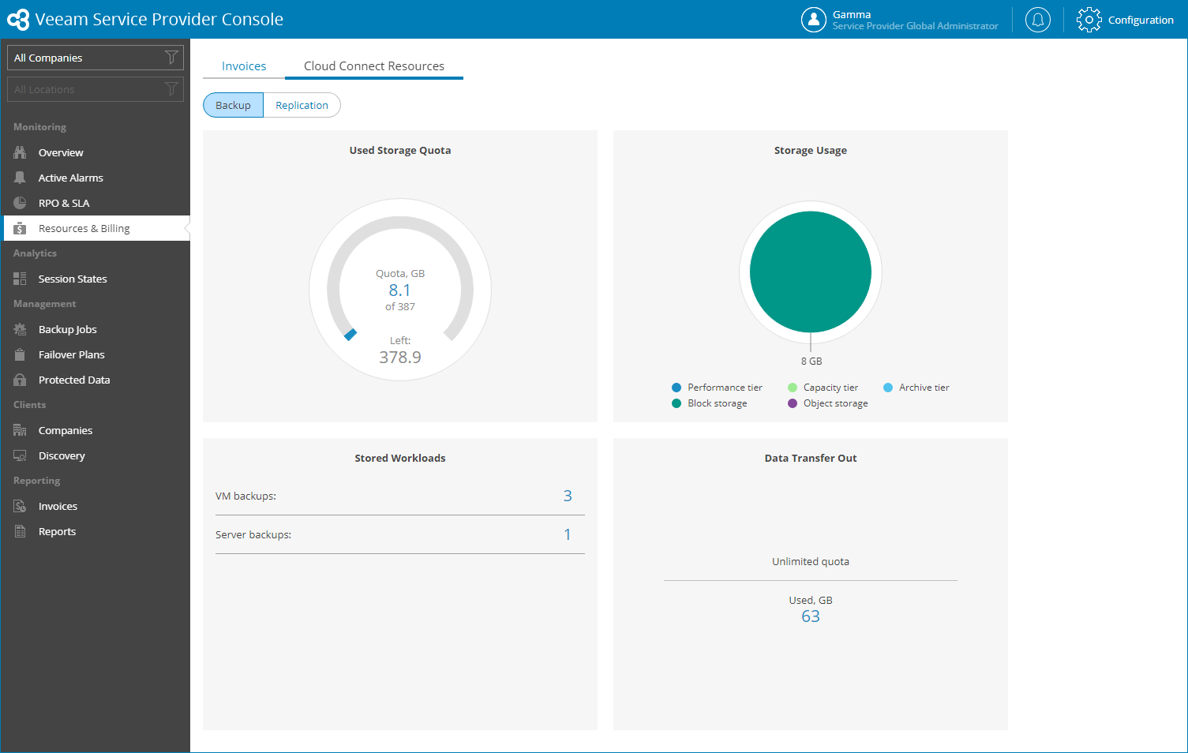This screenshot has width=1188, height=753.
Task: Navigate to Discovery
Action: [x=96, y=455]
